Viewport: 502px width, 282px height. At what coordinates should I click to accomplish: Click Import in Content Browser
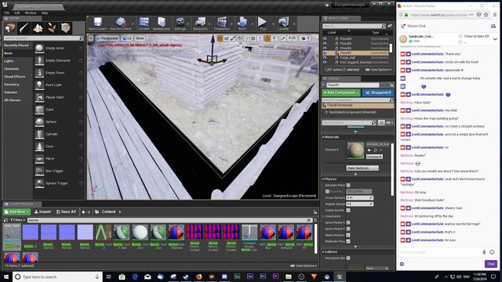[42, 211]
